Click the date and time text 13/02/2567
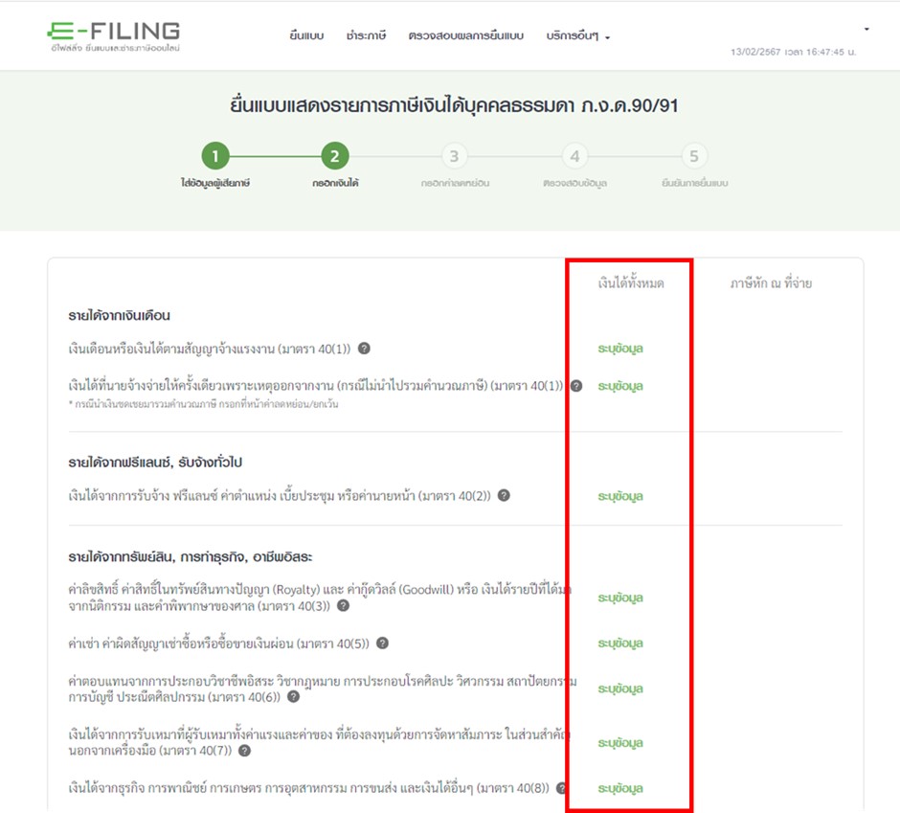Viewport: 900px width, 813px height. pos(793,52)
